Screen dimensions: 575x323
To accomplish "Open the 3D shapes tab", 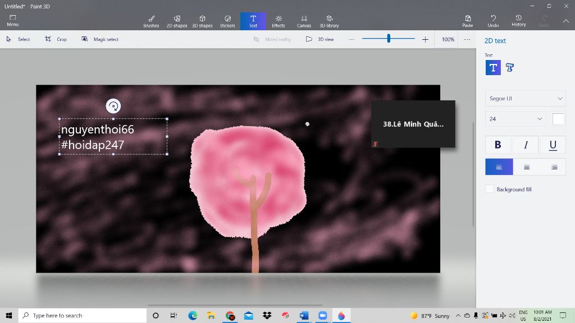I will coord(202,21).
